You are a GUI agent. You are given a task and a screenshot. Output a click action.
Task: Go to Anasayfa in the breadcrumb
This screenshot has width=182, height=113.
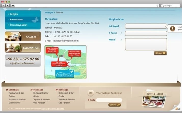point(49,12)
